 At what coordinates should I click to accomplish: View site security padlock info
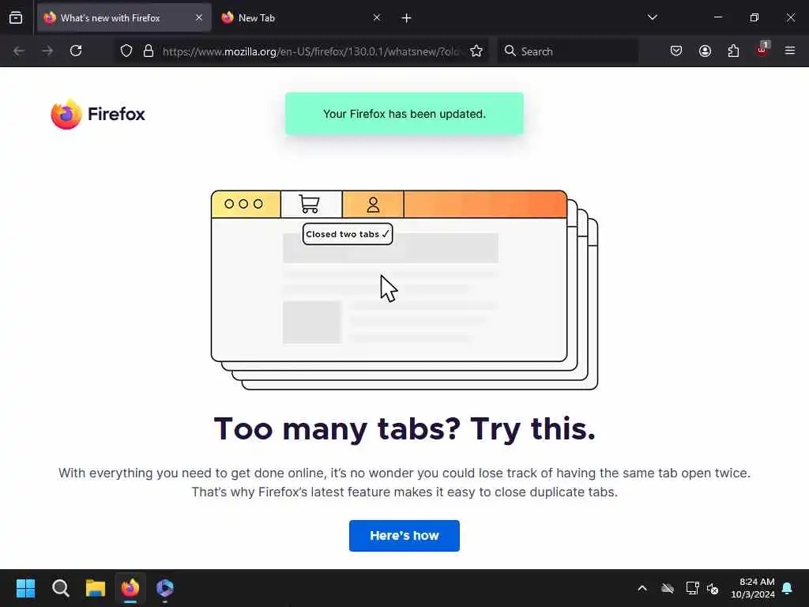[149, 51]
